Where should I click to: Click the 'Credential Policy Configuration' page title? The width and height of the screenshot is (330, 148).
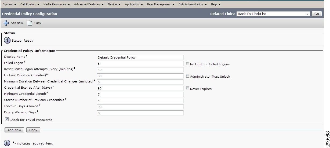29,14
